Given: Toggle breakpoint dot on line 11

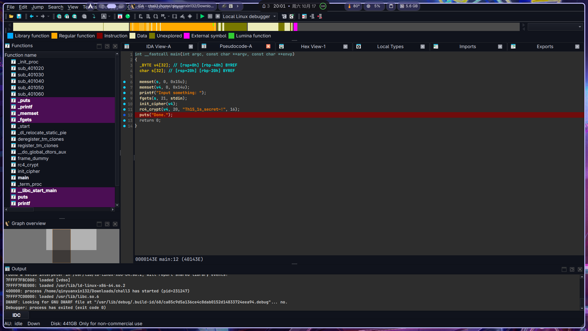Looking at the screenshot, I should pyautogui.click(x=124, y=109).
